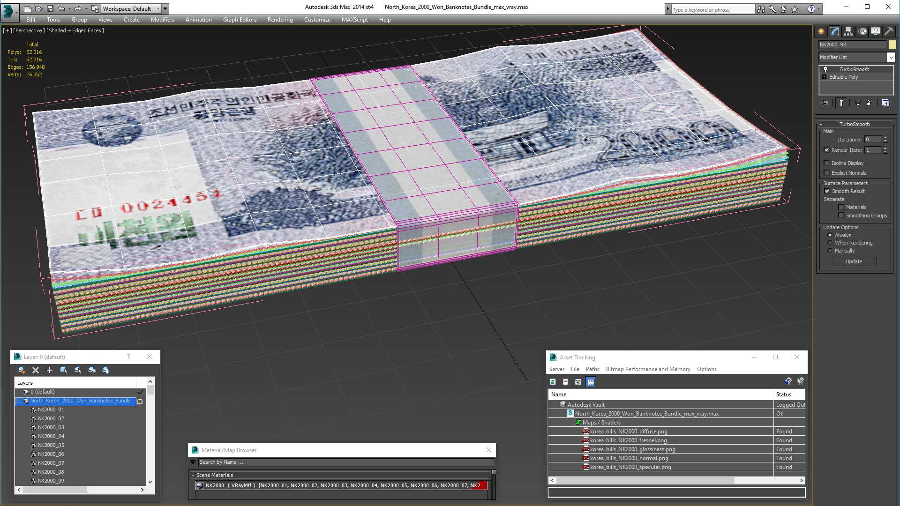Click the Shaded + Edged Faces viewport label
Image resolution: width=900 pixels, height=506 pixels.
click(75, 30)
